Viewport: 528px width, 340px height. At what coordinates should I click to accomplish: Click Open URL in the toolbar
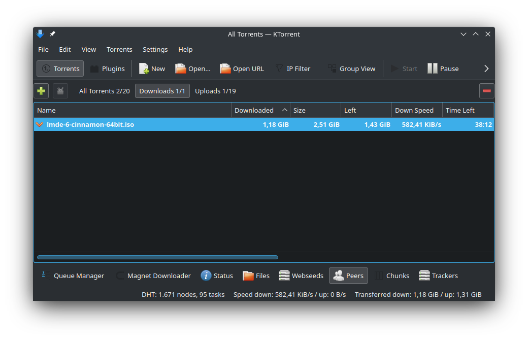point(242,69)
